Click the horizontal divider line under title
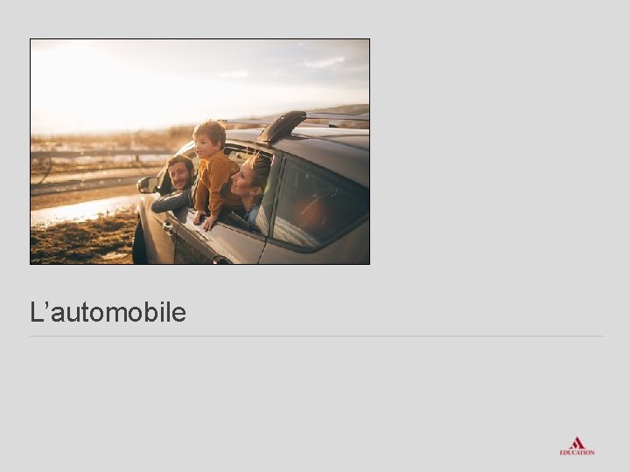 [316, 336]
